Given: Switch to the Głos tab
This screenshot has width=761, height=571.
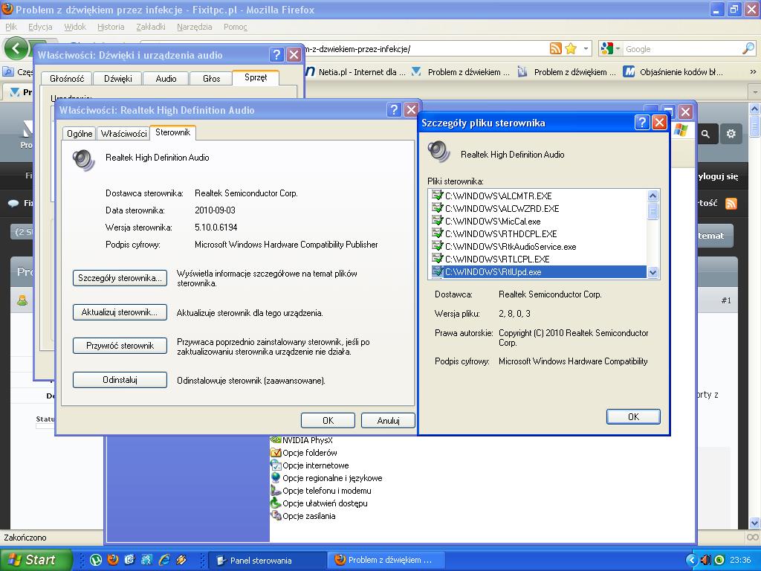Looking at the screenshot, I should [x=212, y=78].
